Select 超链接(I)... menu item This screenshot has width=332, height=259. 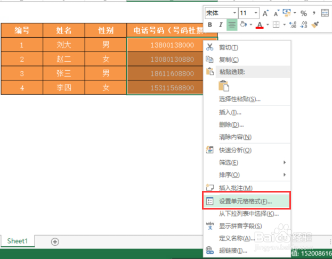coord(247,251)
